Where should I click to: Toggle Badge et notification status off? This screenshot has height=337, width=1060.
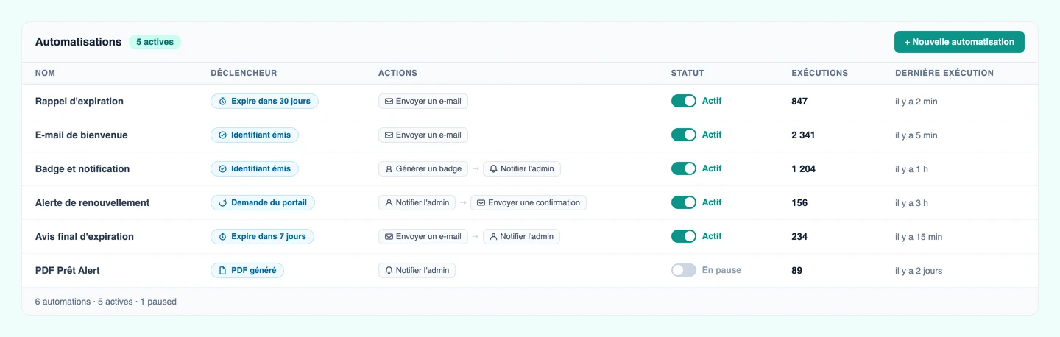coord(683,168)
